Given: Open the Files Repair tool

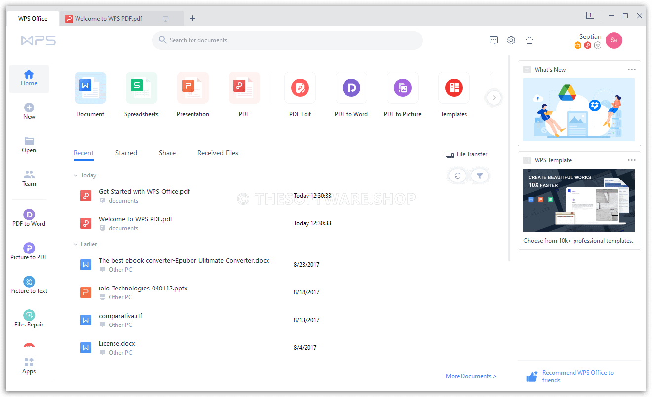Looking at the screenshot, I should coord(29,319).
